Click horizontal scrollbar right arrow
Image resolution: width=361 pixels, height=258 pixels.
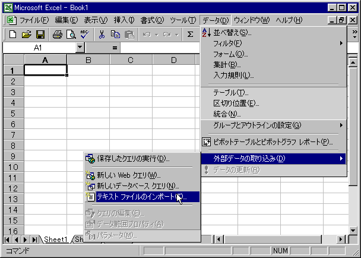point(341,240)
